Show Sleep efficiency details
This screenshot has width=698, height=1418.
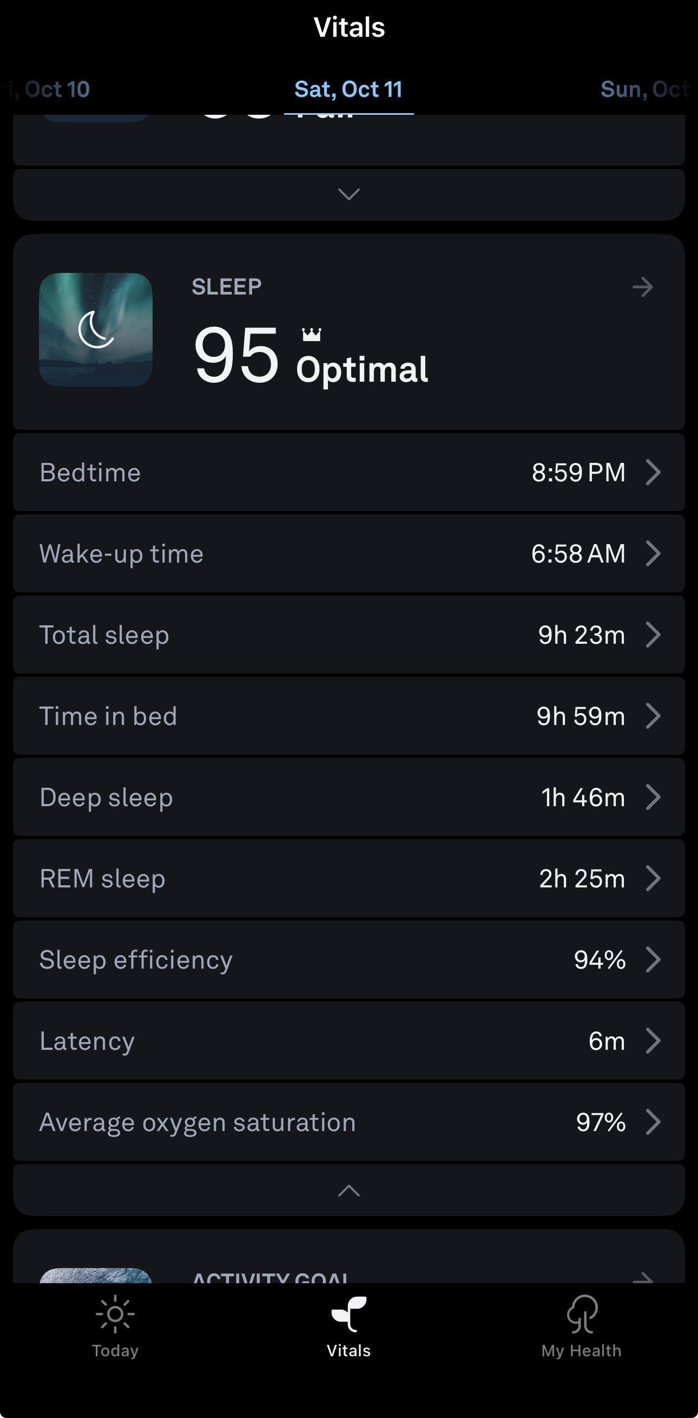click(x=348, y=959)
